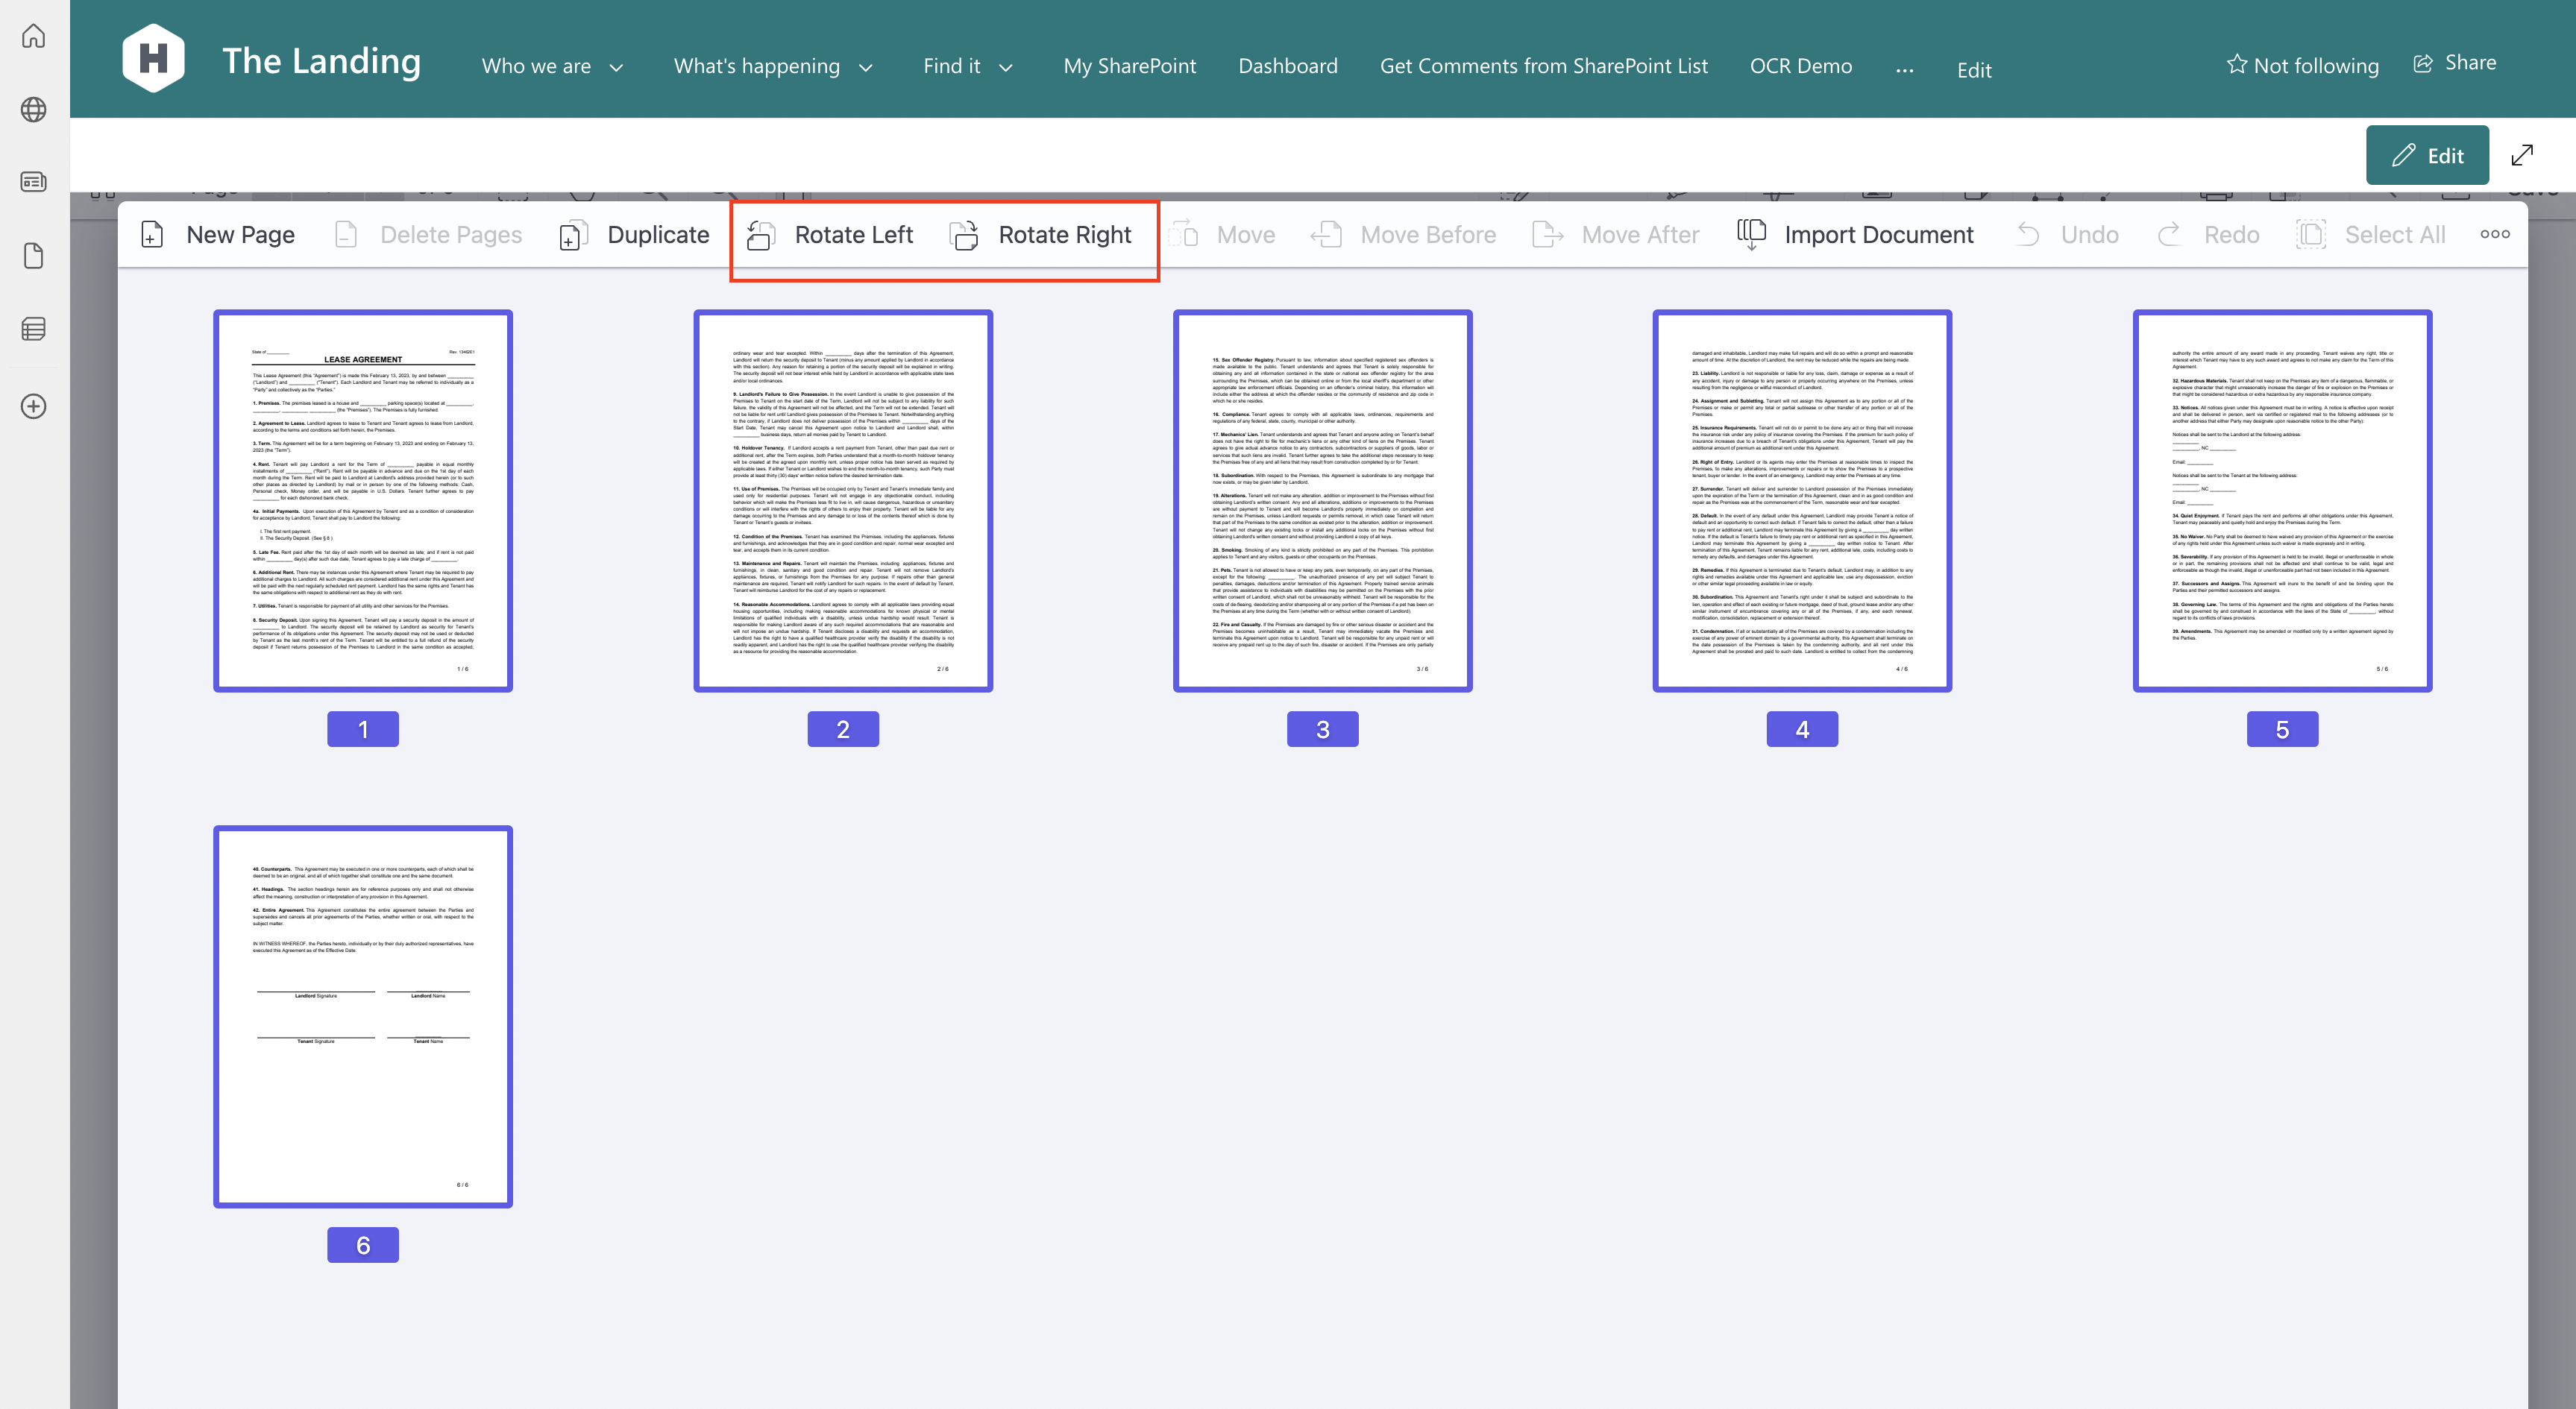The height and width of the screenshot is (1409, 2576).
Task: Open the What's happening dropdown
Action: tap(773, 66)
